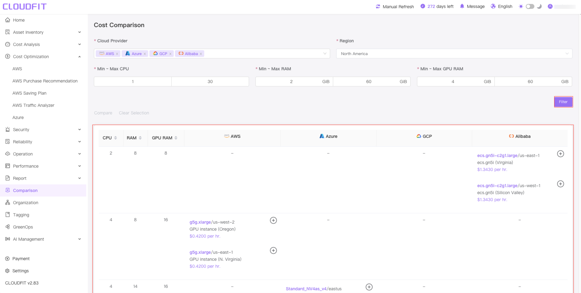Click the Filter button

[563, 102]
